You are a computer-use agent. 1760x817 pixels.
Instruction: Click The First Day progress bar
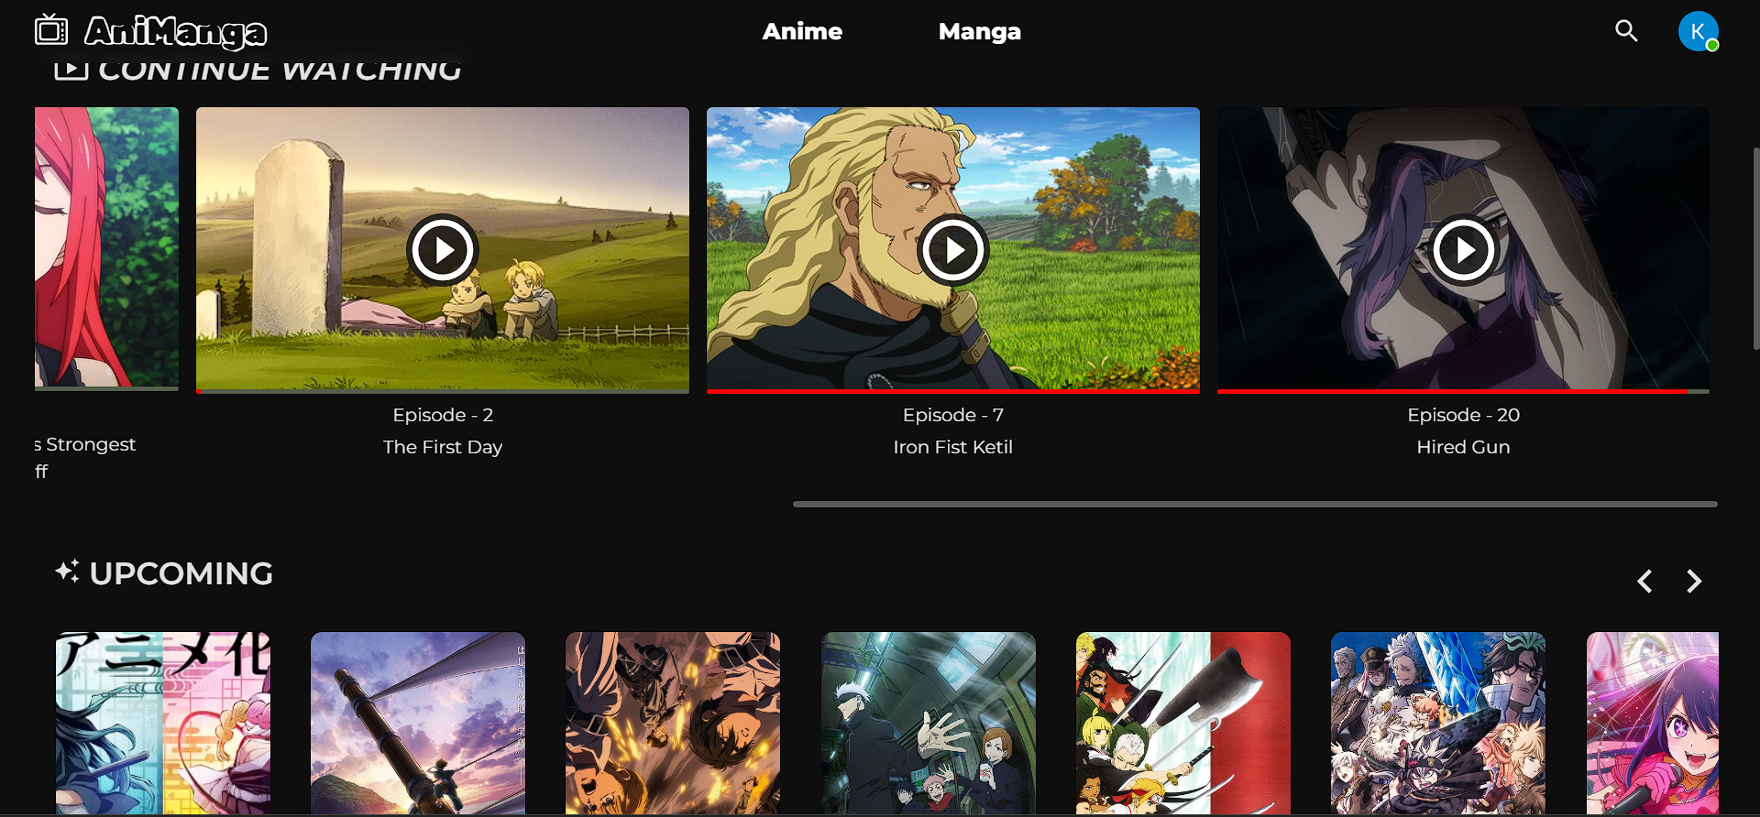pyautogui.click(x=443, y=391)
